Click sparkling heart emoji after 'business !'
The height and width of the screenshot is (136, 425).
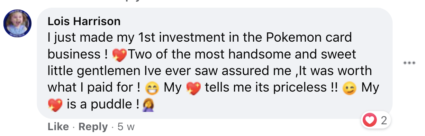(x=120, y=55)
